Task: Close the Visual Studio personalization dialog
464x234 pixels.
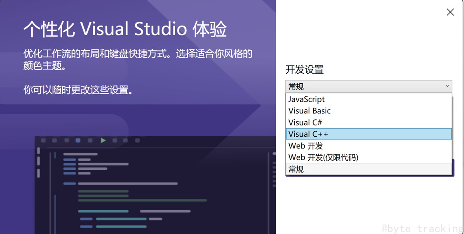Action: click(450, 12)
